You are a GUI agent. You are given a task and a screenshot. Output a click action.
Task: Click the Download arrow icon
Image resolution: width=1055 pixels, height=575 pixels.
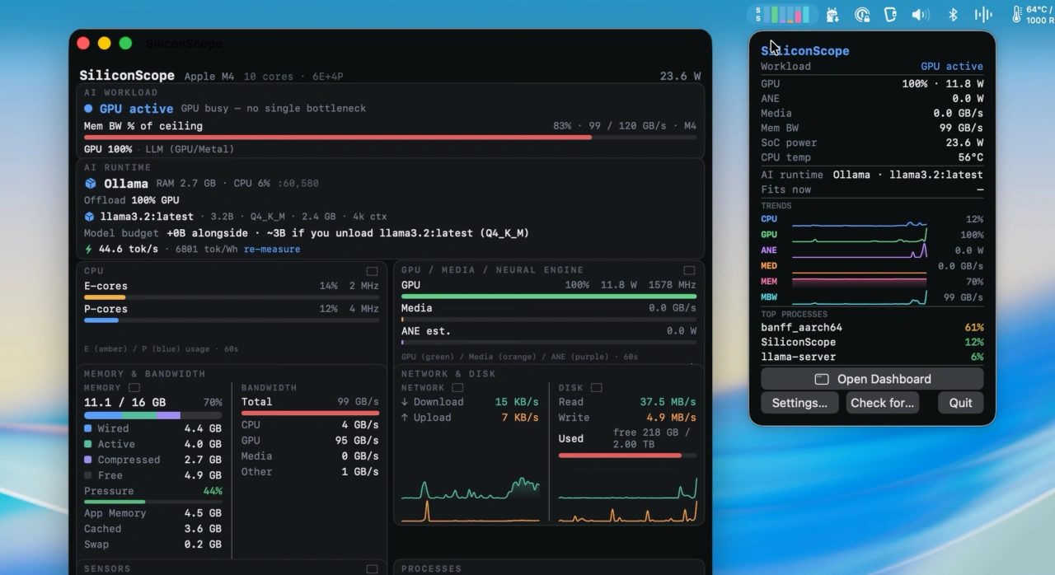405,402
